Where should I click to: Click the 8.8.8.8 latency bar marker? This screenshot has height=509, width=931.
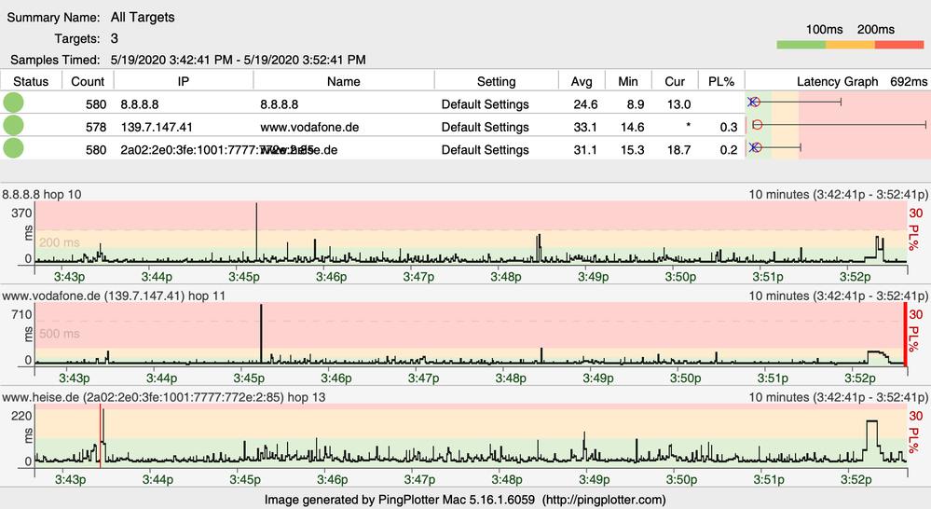click(x=754, y=103)
